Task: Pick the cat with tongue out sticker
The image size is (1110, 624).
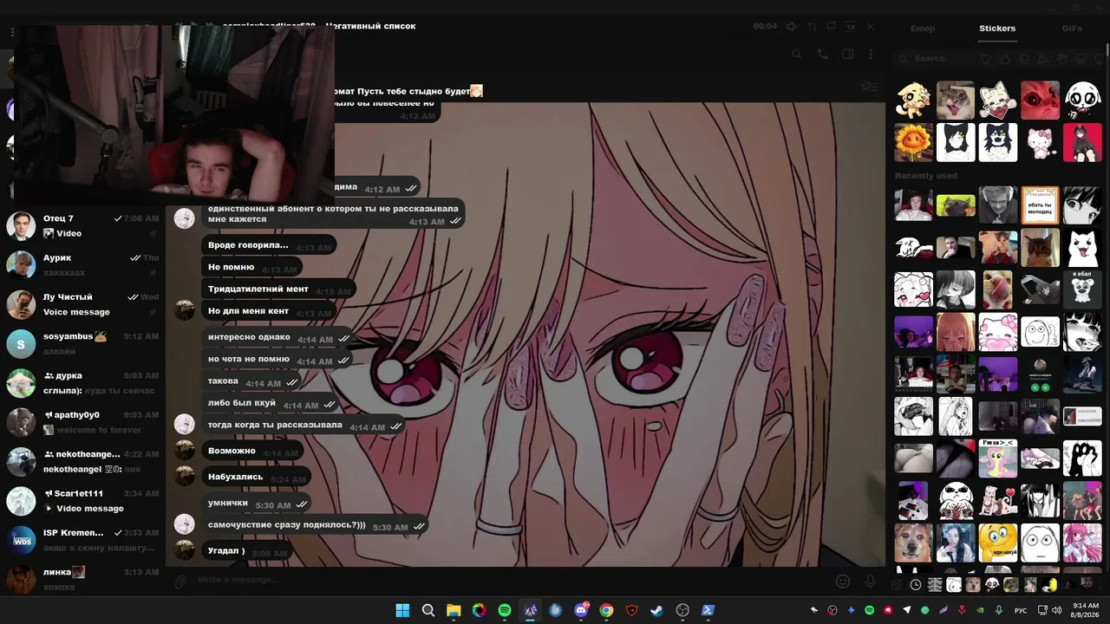Action: 956,100
